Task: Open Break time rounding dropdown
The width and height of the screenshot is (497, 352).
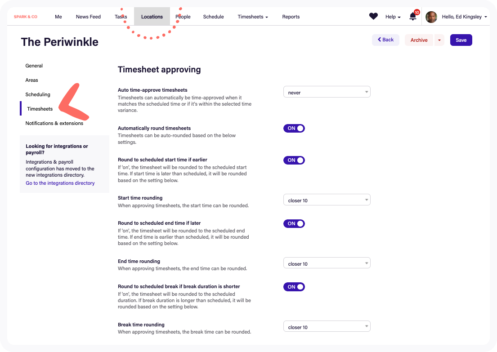Action: tap(327, 327)
